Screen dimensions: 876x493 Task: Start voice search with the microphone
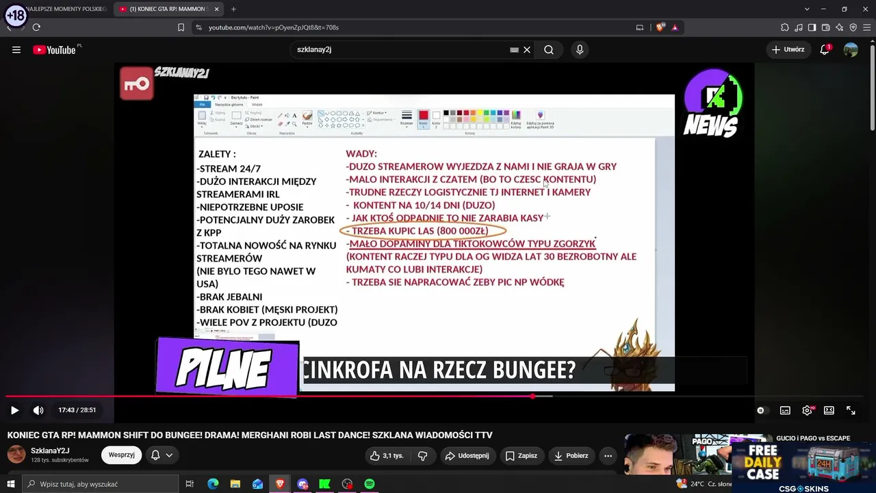580,50
